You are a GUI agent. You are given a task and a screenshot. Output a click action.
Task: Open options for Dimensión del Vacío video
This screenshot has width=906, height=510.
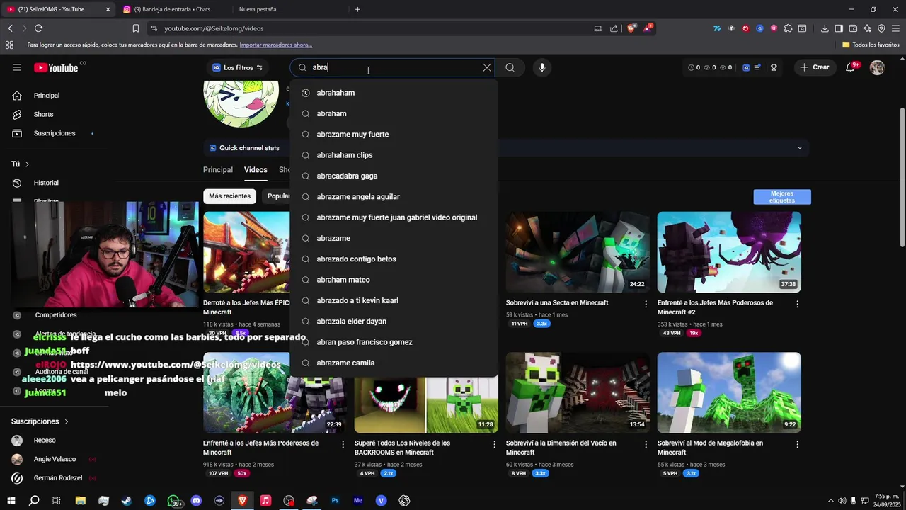click(x=646, y=444)
